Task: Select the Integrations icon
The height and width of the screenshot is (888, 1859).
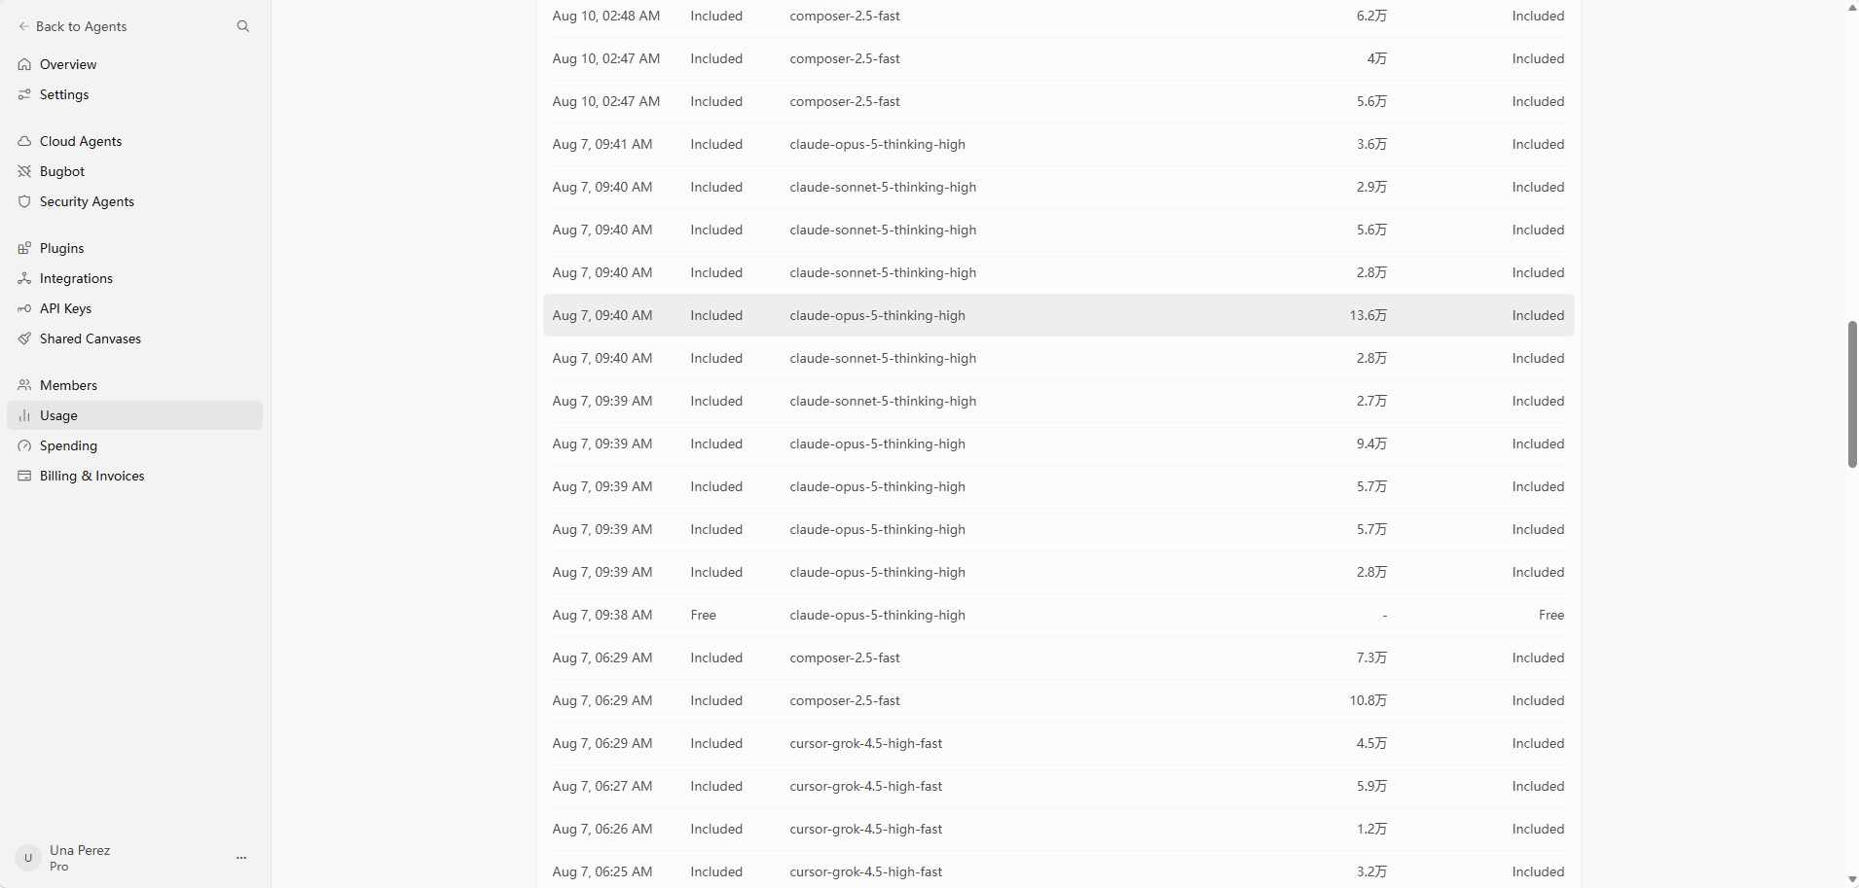Action: [x=24, y=278]
